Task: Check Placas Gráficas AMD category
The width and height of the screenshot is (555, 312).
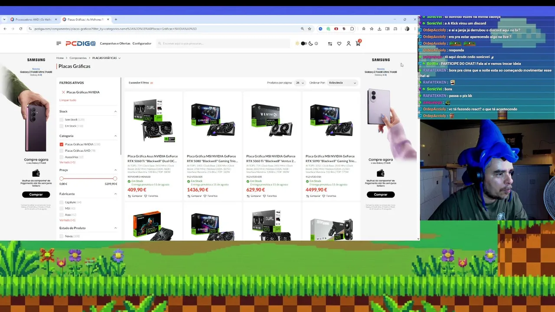Action: 62,151
